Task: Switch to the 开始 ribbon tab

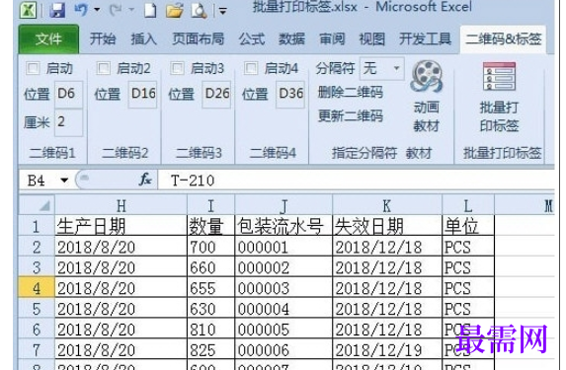Action: pos(103,38)
